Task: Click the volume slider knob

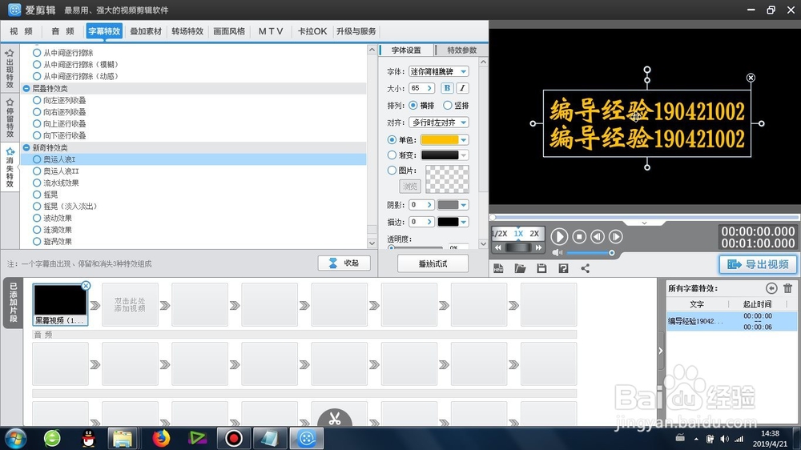Action: [x=611, y=253]
